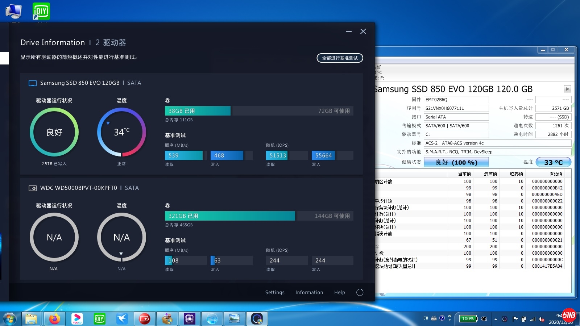Launch Youku from the taskbar
Image resolution: width=580 pixels, height=326 pixels.
pyautogui.click(x=77, y=319)
